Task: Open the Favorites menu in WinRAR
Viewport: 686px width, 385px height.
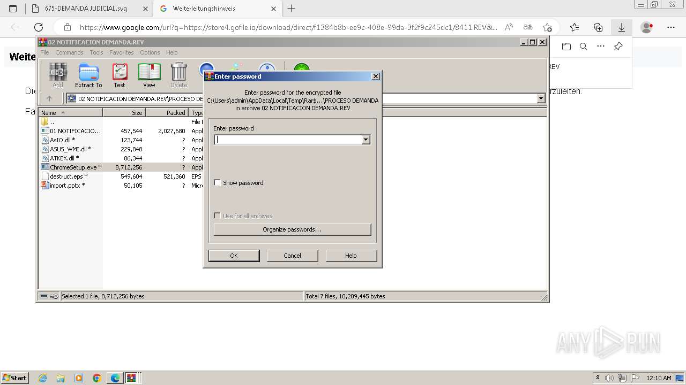Action: [x=122, y=52]
